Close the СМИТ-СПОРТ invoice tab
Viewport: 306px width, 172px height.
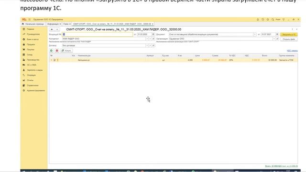point(153,24)
